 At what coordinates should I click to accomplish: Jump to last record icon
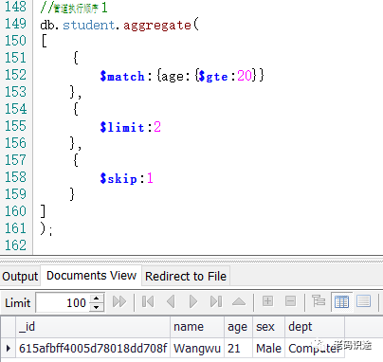tap(216, 302)
